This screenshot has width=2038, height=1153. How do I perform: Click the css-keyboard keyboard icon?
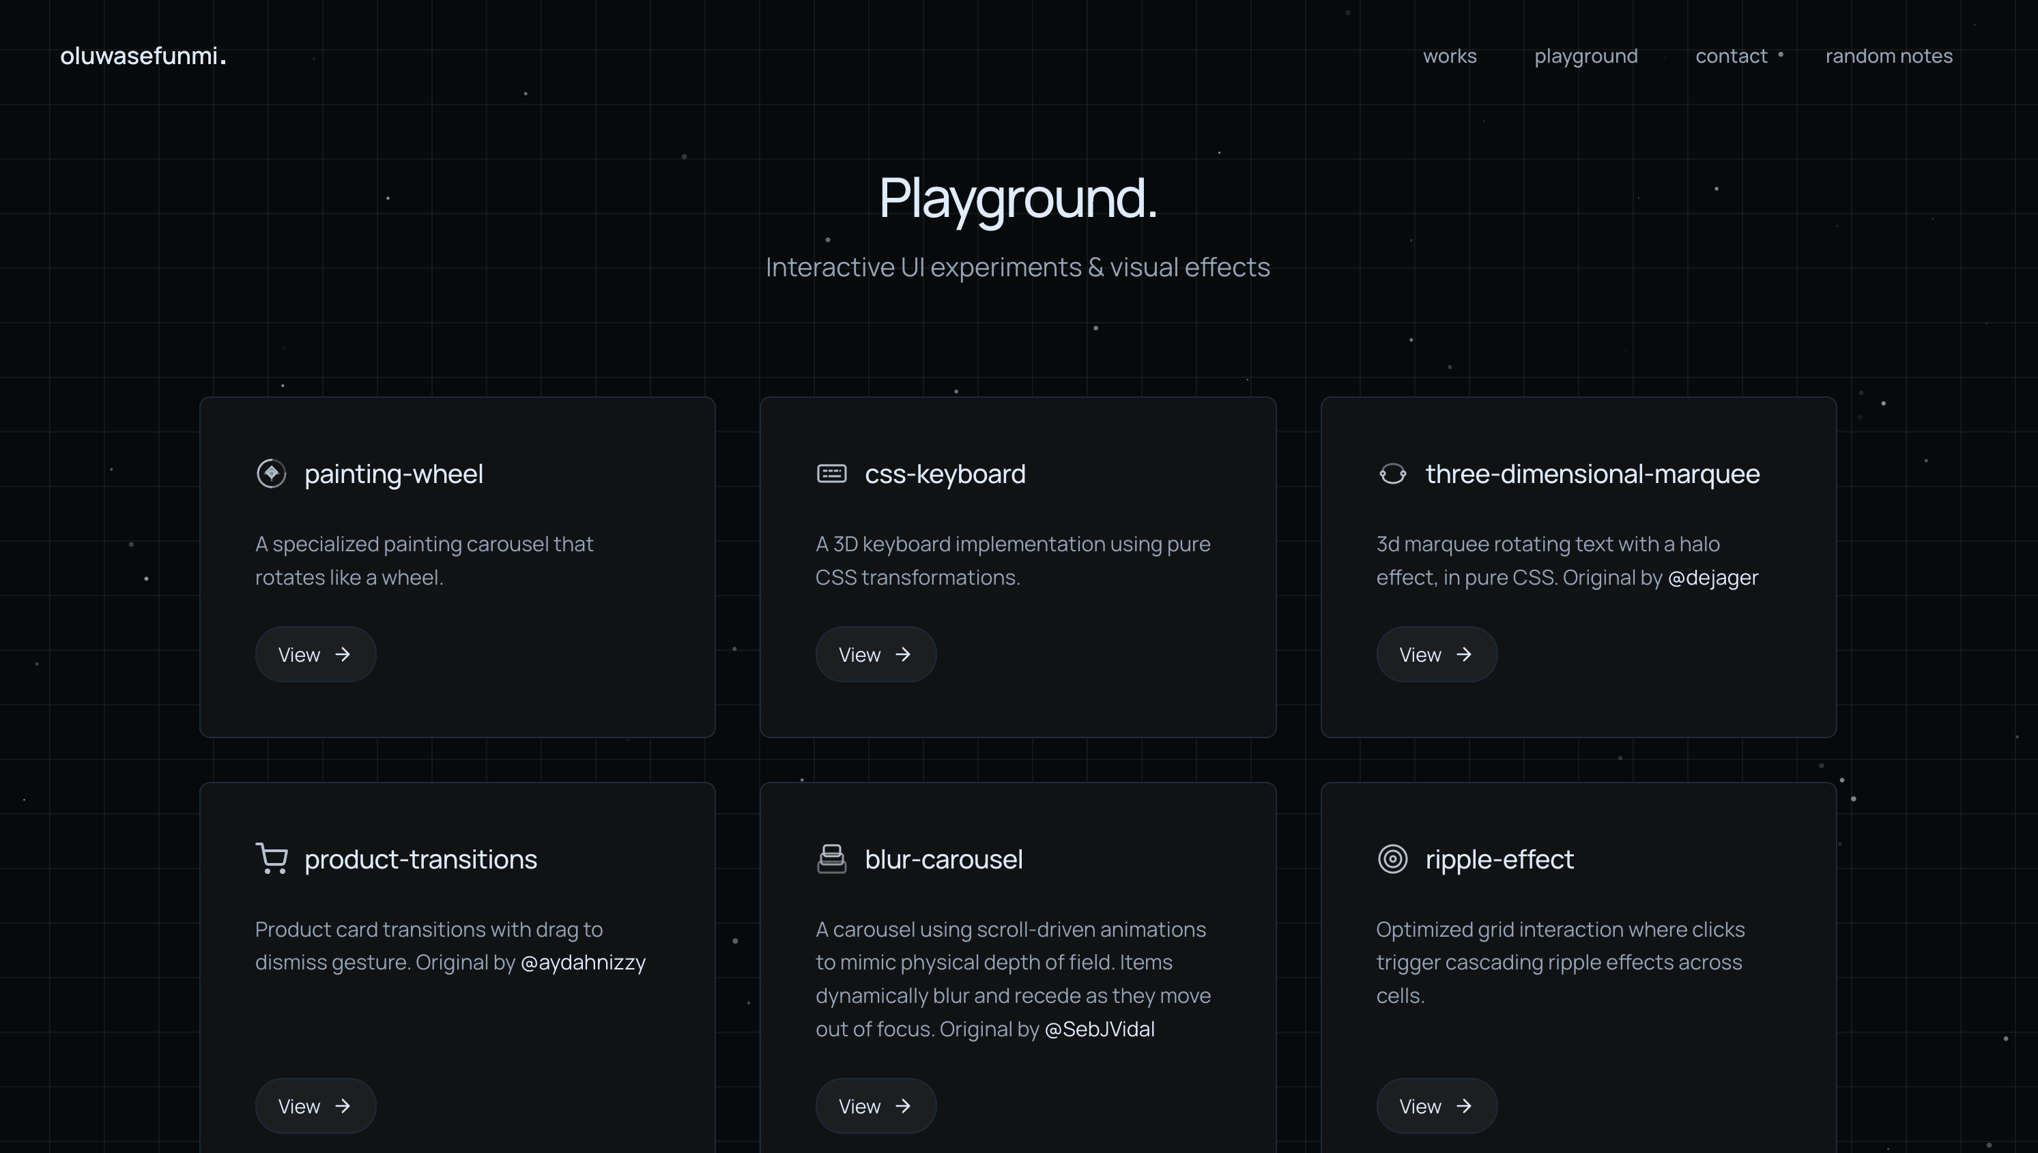coord(831,473)
